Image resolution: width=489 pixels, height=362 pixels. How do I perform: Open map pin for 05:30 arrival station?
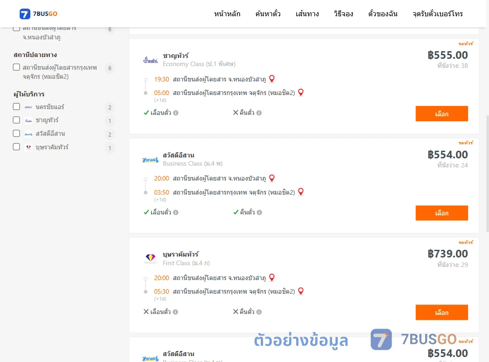[301, 291]
